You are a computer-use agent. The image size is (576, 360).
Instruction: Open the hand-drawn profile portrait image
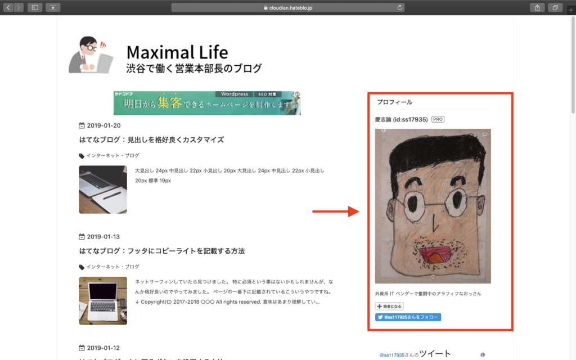pyautogui.click(x=433, y=206)
